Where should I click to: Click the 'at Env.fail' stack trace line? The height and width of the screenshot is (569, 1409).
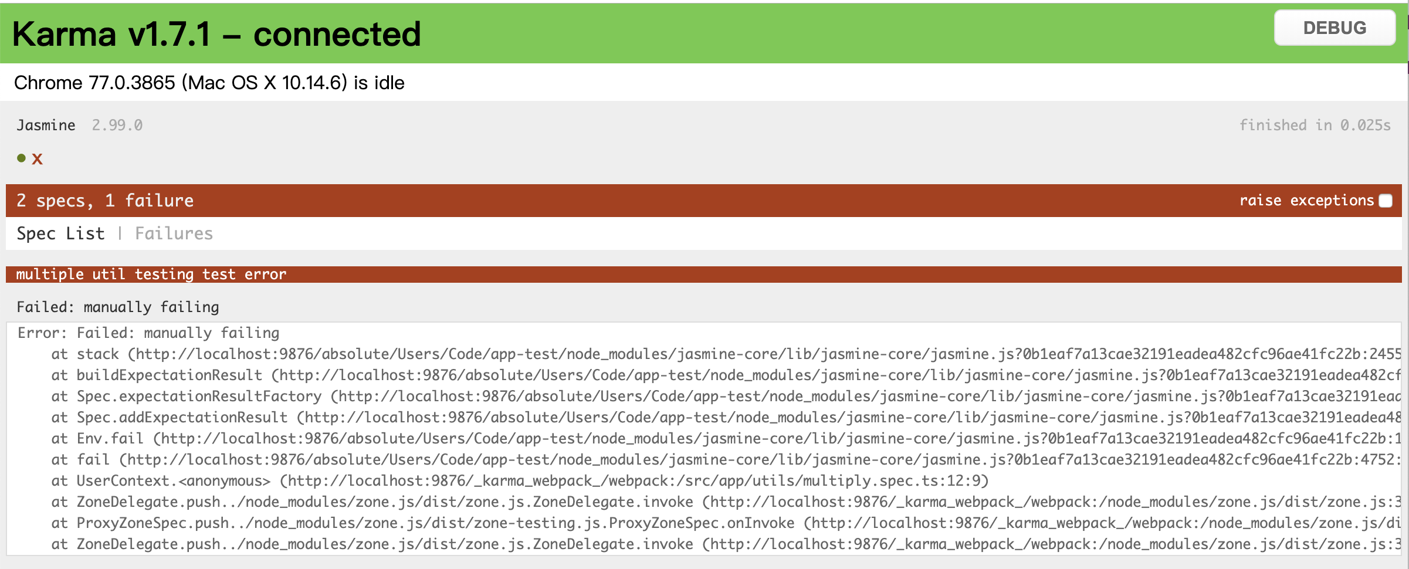coord(726,439)
